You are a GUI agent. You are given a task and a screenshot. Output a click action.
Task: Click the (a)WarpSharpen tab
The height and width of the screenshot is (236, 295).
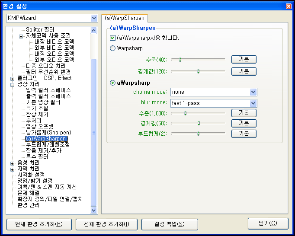(x=125, y=18)
